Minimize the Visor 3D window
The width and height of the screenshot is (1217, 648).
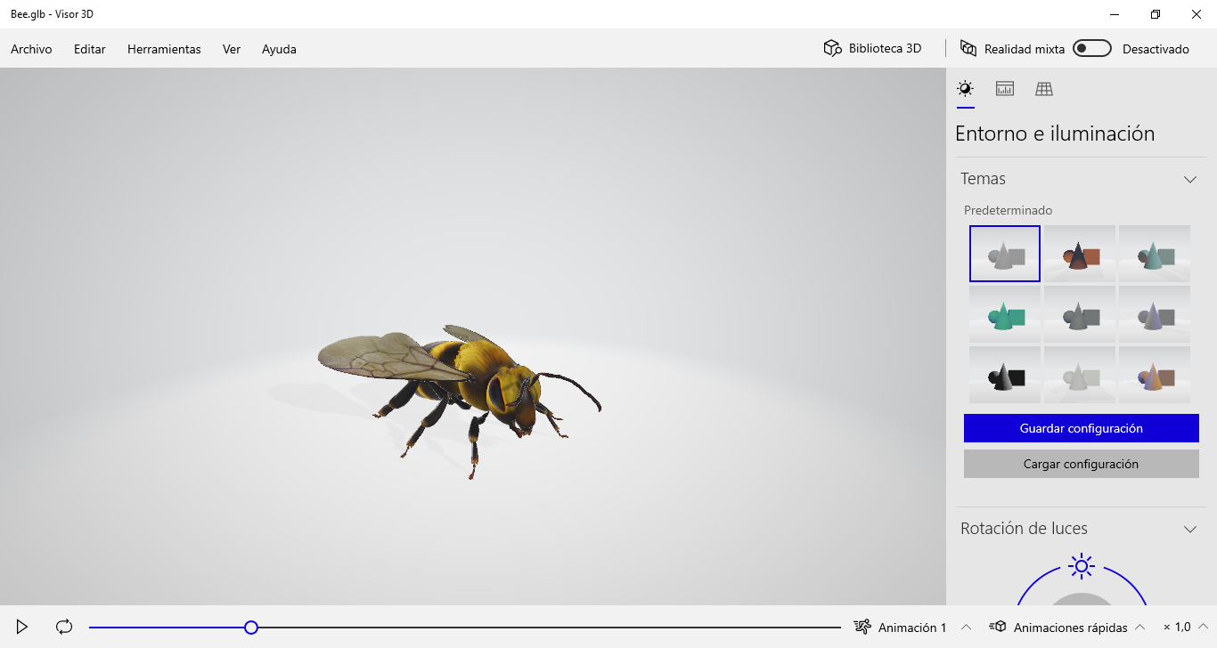pyautogui.click(x=1115, y=14)
